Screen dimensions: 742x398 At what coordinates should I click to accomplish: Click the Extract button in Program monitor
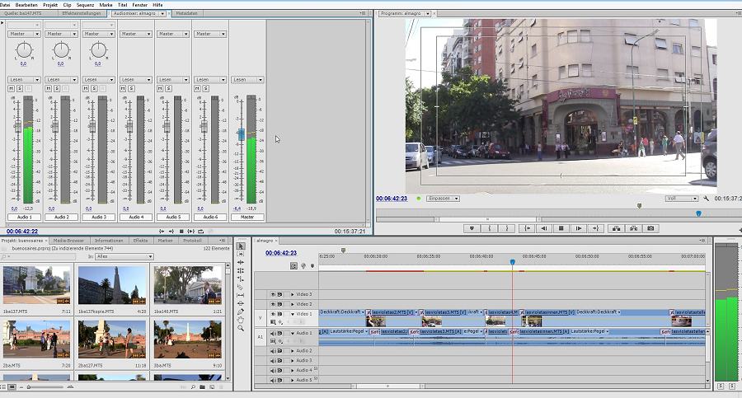click(x=634, y=228)
